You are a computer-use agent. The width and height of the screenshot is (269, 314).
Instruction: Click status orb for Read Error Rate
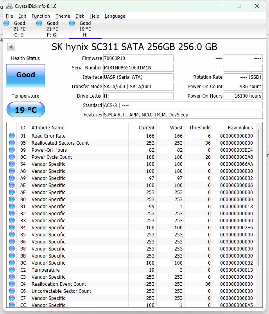(x=12, y=136)
